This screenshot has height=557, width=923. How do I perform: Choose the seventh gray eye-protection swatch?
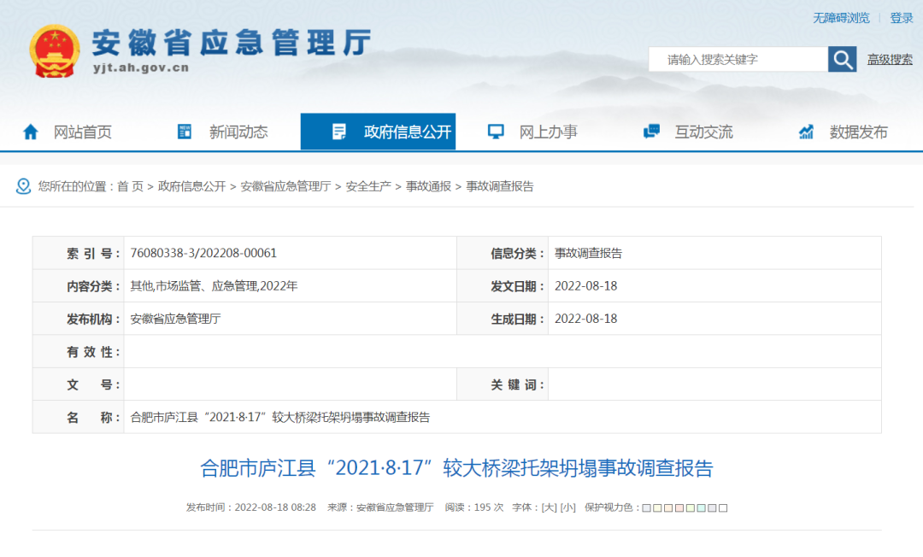click(x=712, y=508)
